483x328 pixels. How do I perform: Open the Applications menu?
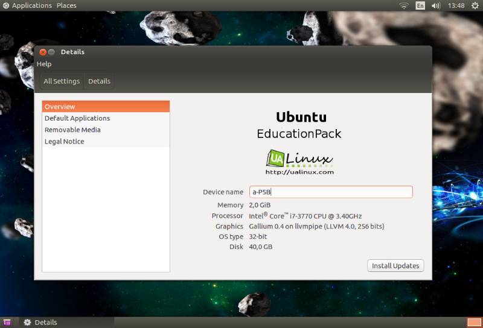(x=32, y=5)
